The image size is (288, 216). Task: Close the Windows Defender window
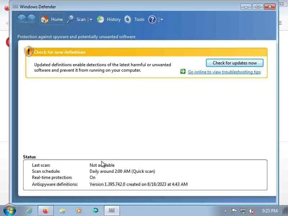270,7
